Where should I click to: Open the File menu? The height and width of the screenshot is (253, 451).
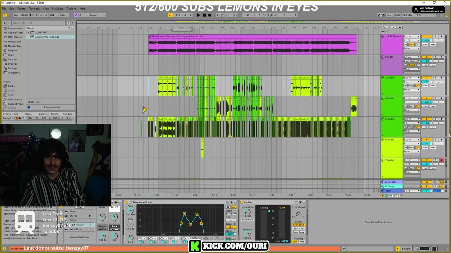click(4, 8)
